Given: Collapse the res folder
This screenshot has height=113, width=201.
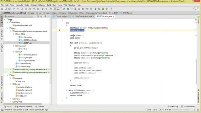Looking at the screenshot, I should pos(8,75).
